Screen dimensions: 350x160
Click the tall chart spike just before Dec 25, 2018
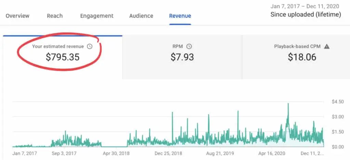tap(172, 113)
